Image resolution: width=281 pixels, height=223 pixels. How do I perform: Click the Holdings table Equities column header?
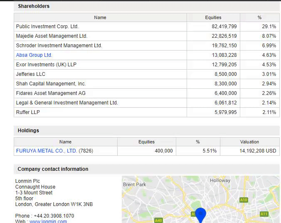pyautogui.click(x=147, y=142)
